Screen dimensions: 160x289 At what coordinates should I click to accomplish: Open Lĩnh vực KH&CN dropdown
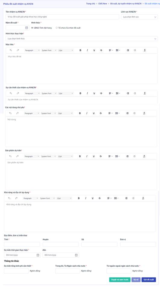(139, 17)
